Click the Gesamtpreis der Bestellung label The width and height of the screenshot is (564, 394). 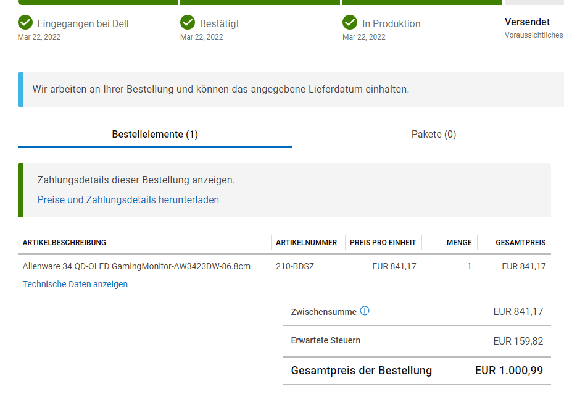[362, 371]
